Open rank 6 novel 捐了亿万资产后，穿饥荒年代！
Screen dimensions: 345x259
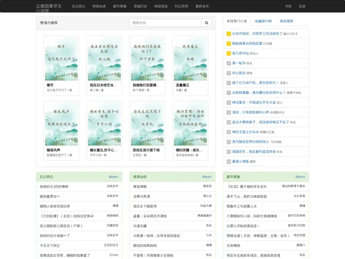point(255,83)
